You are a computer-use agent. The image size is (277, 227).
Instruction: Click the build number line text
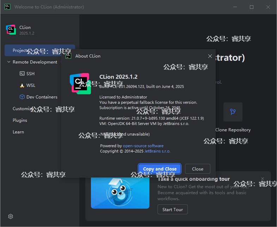pyautogui.click(x=142, y=86)
